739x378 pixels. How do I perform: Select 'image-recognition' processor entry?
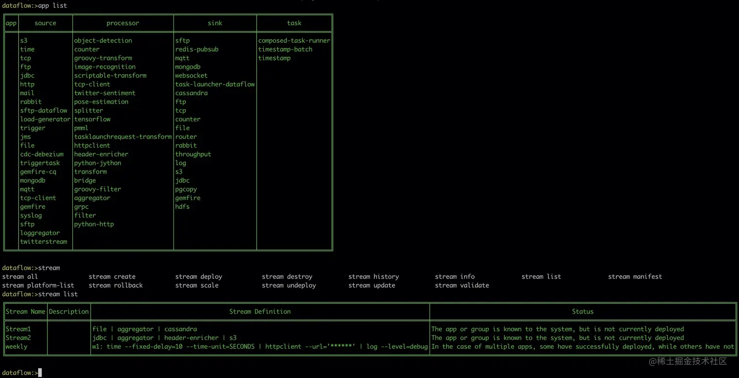105,67
